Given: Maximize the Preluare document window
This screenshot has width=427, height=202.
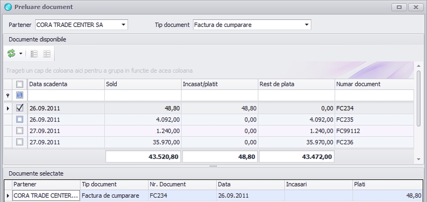Looking at the screenshot, I should [x=399, y=7].
